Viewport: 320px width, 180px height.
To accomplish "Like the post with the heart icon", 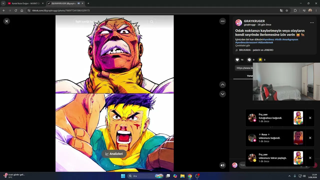I will (237, 60).
